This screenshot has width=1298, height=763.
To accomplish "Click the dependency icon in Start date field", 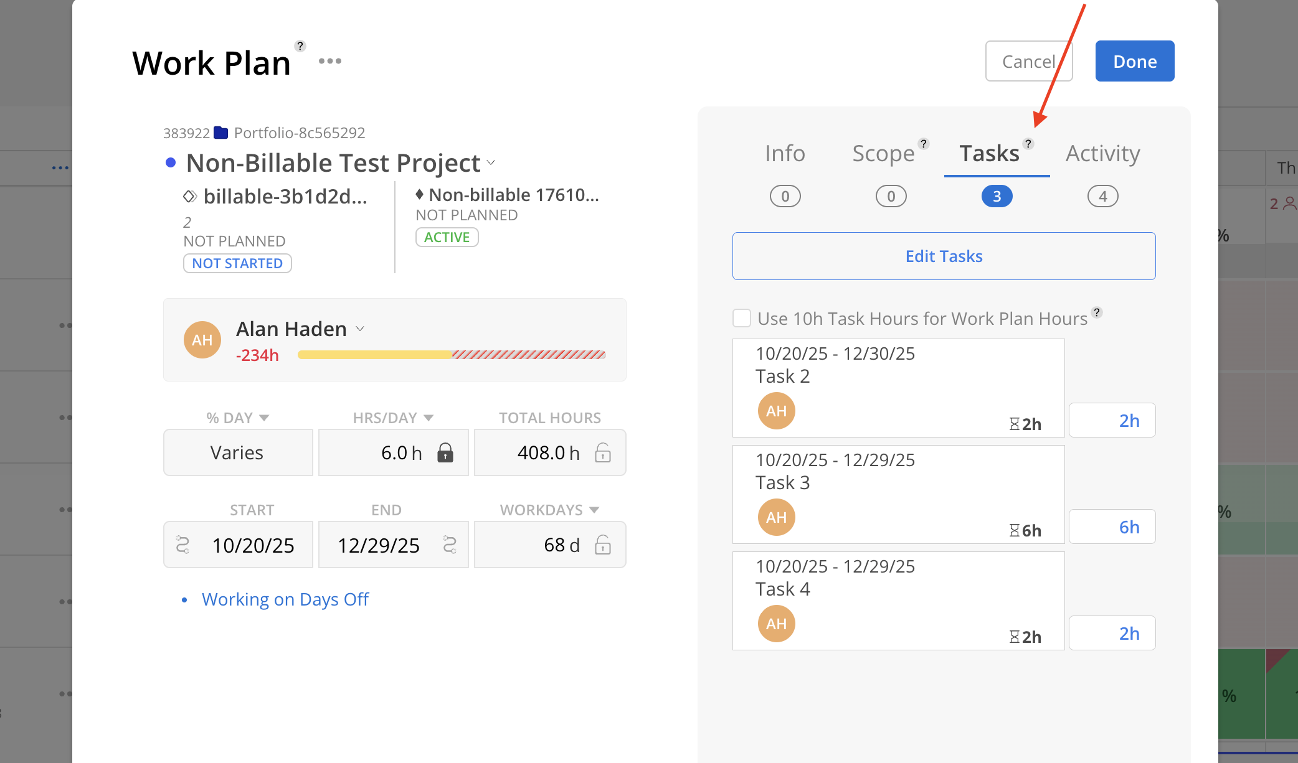I will pyautogui.click(x=182, y=545).
